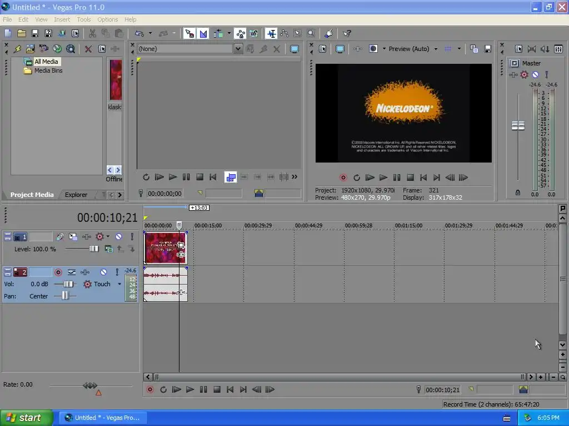569x426 pixels.
Task: Save snapshot to file in preview
Action: (488, 49)
